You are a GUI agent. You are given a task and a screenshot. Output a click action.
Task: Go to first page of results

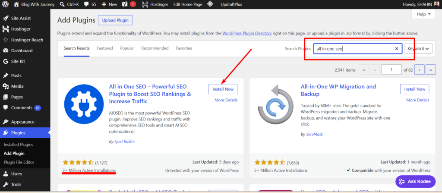[x=363, y=70]
